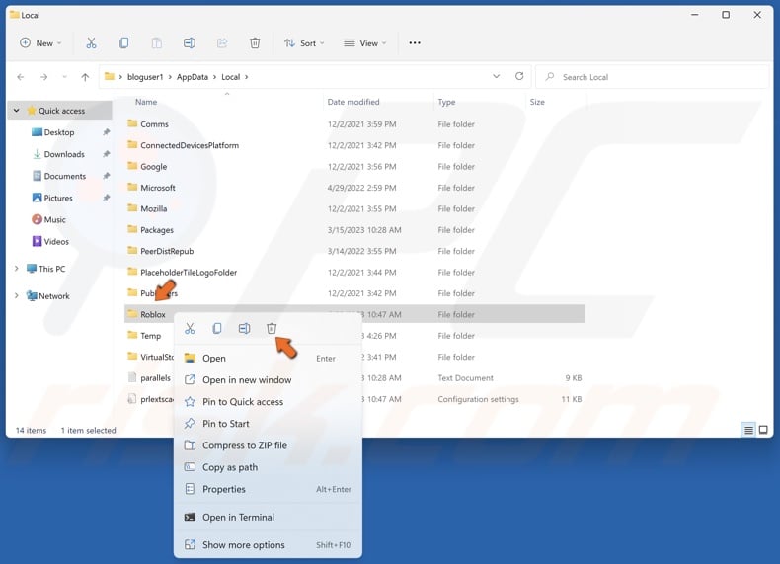Sort by the Name column header
Image resolution: width=780 pixels, height=564 pixels.
[146, 102]
